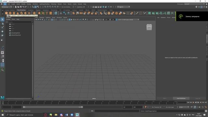Click the Maya home icon
Screen dimensions: 208x117
click(x=2, y=4)
